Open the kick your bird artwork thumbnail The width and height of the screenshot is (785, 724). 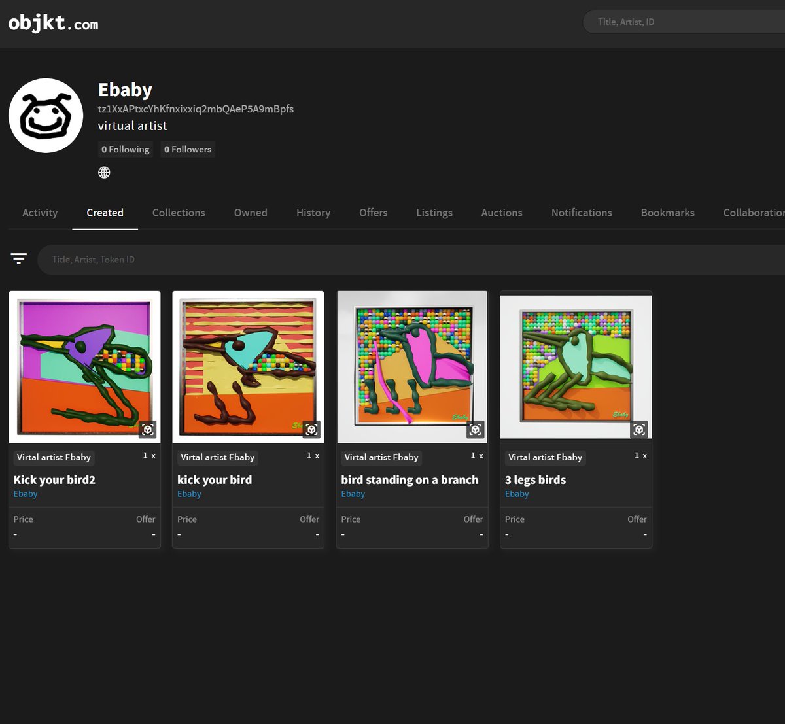pos(248,367)
